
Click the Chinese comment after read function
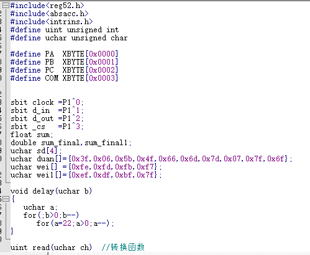(123, 248)
